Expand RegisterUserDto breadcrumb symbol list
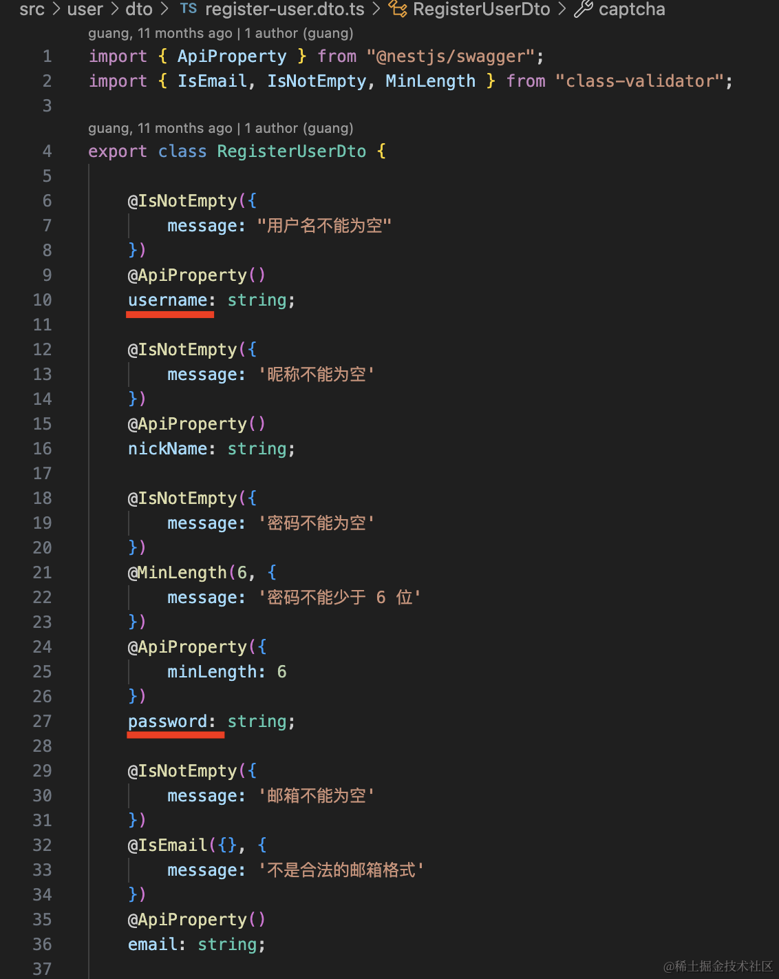The image size is (779, 979). (x=481, y=9)
